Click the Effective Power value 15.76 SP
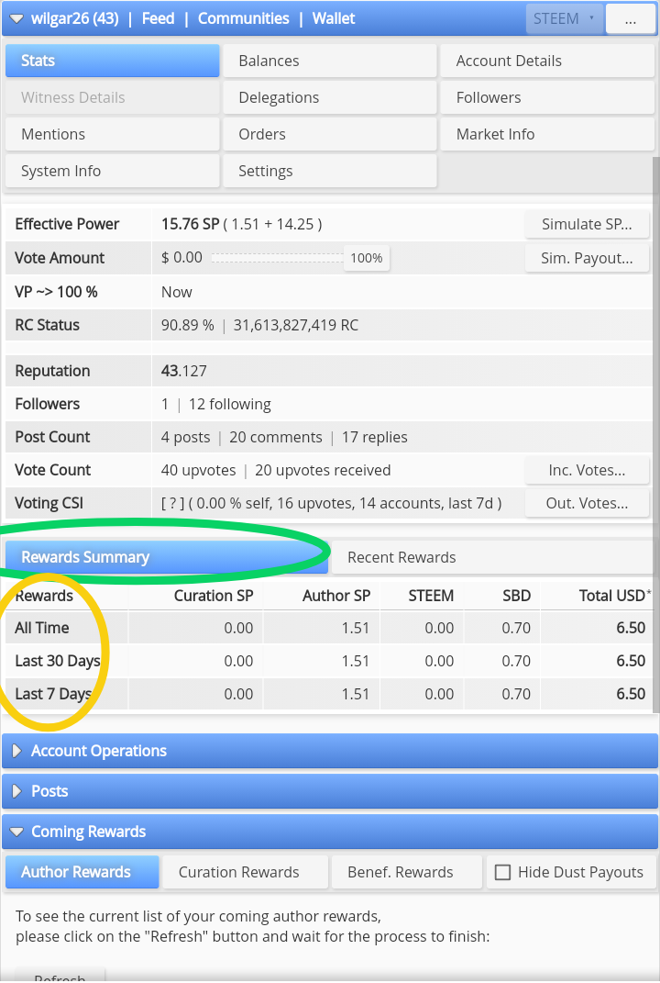 pos(191,225)
